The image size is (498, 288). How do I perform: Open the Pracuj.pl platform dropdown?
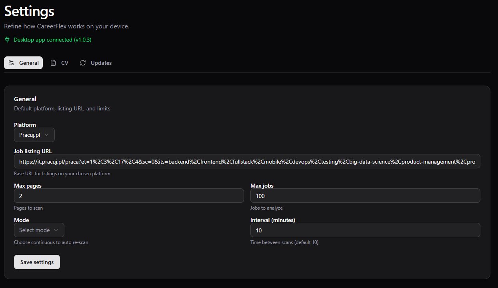[x=34, y=135]
